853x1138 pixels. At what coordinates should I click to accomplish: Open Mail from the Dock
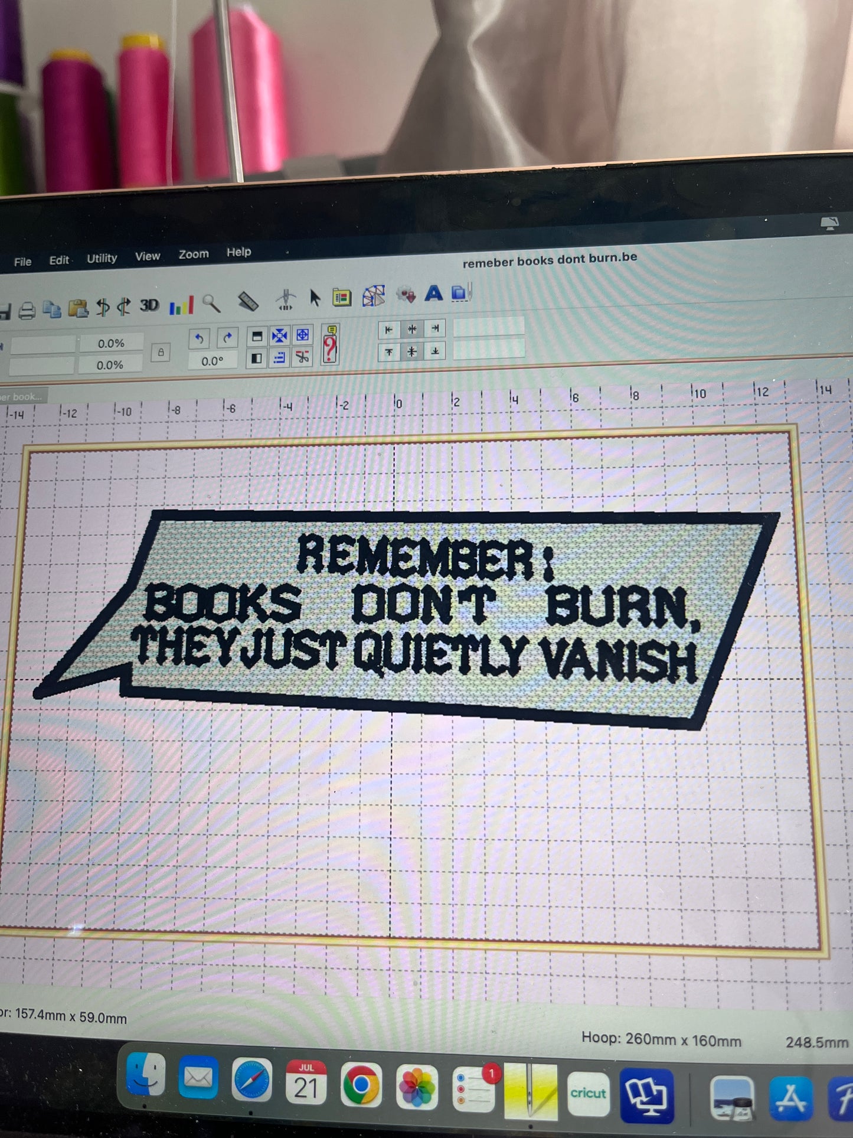[x=198, y=1078]
